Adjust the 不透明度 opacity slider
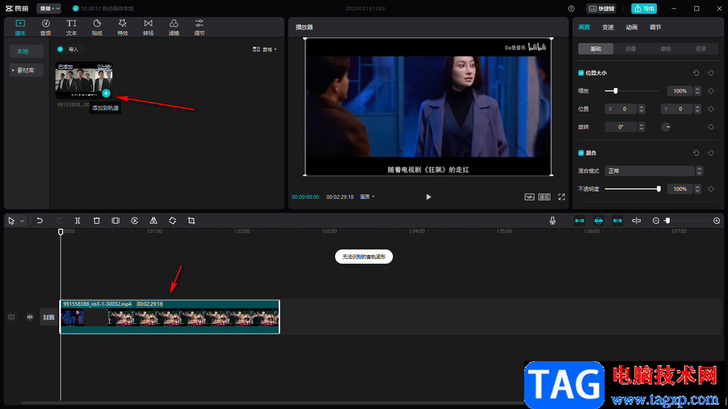The image size is (728, 409). point(632,189)
